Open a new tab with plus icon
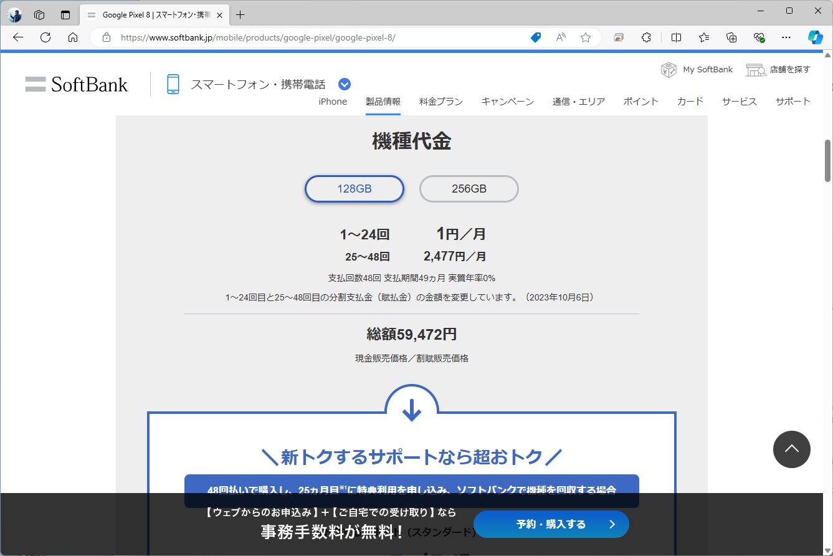The width and height of the screenshot is (833, 556). pos(240,15)
